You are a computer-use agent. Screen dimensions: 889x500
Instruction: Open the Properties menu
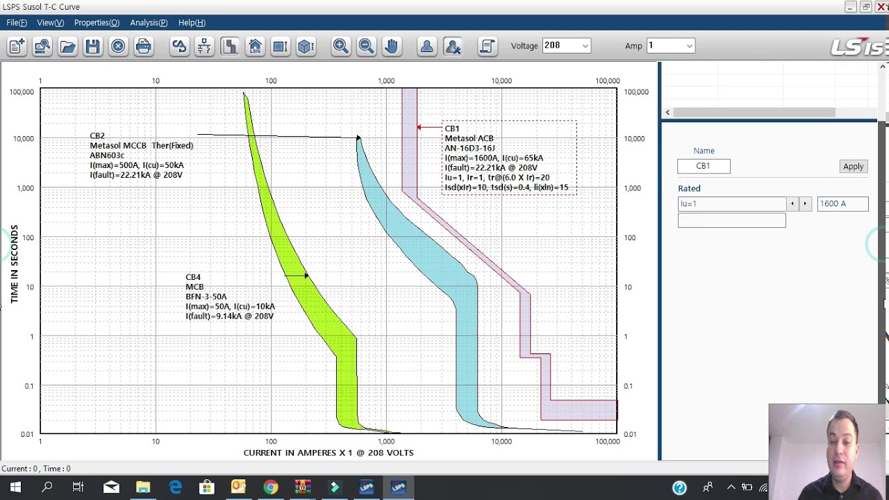[97, 23]
